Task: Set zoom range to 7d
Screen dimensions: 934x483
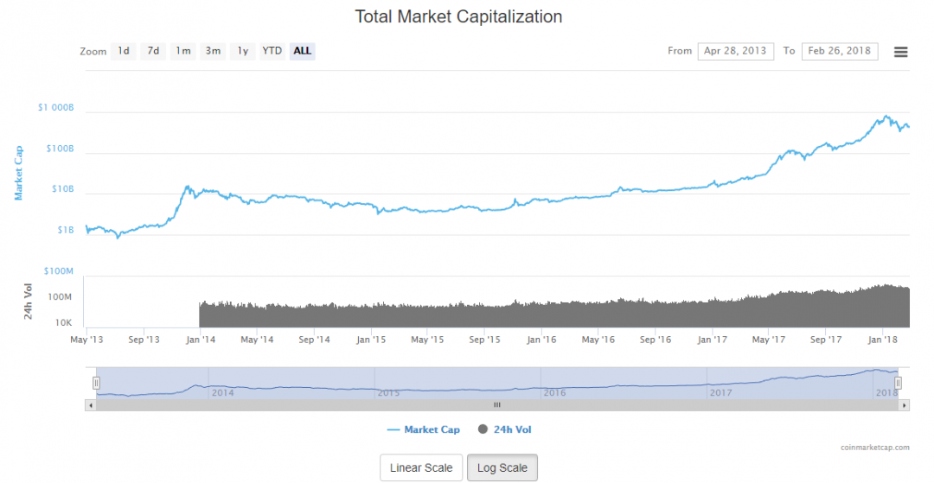Action: click(153, 51)
